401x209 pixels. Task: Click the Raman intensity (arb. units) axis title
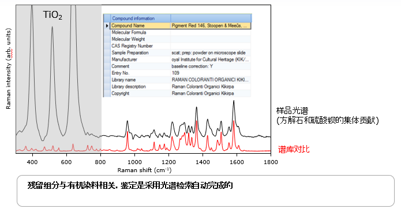(9, 69)
